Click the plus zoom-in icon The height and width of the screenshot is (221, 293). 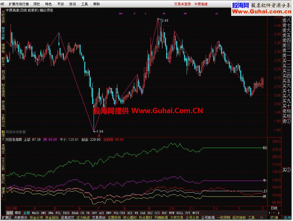coord(269,213)
